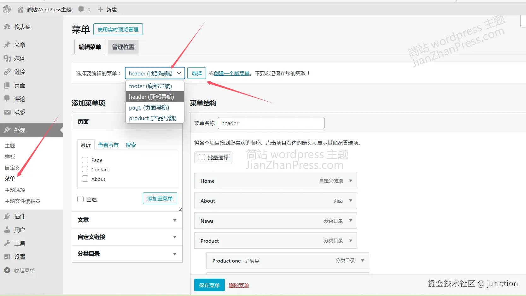Choose page (页面导航) from the dropdown list
The width and height of the screenshot is (526, 296).
click(155, 108)
